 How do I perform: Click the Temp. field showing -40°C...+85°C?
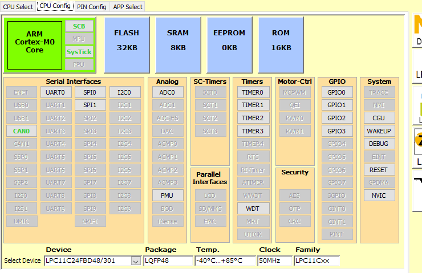click(225, 261)
